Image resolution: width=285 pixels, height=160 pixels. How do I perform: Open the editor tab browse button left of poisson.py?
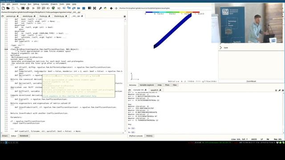[x=2, y=16]
